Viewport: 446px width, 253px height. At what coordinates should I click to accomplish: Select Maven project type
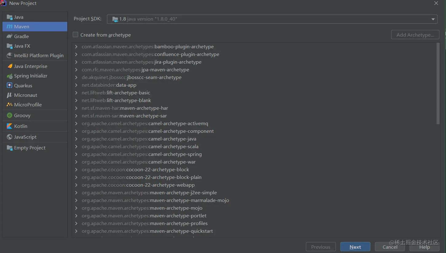tap(35, 27)
